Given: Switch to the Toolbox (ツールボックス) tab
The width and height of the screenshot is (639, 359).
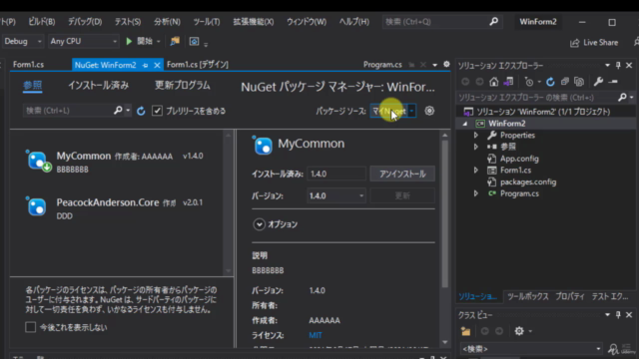Looking at the screenshot, I should (528, 296).
